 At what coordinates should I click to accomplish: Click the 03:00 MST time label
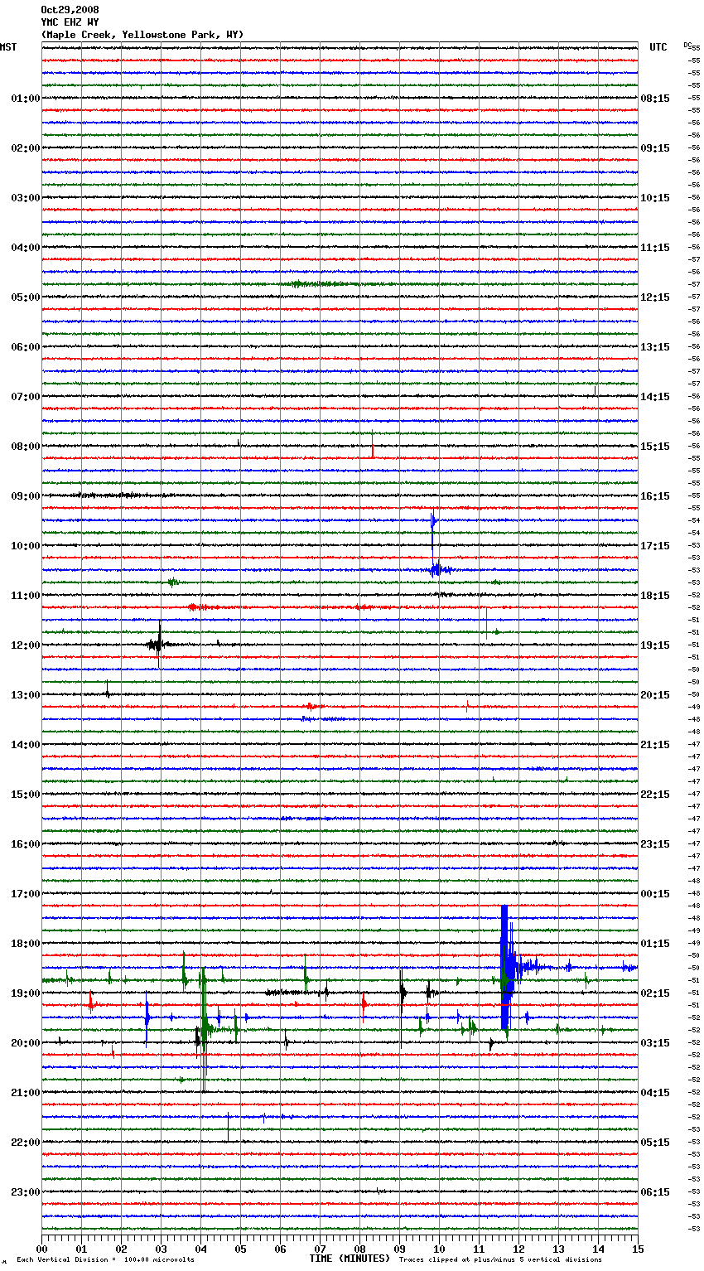tap(25, 198)
